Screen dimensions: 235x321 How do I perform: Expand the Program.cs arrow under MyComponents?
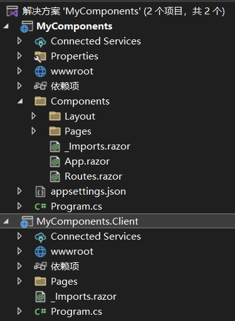(x=19, y=206)
